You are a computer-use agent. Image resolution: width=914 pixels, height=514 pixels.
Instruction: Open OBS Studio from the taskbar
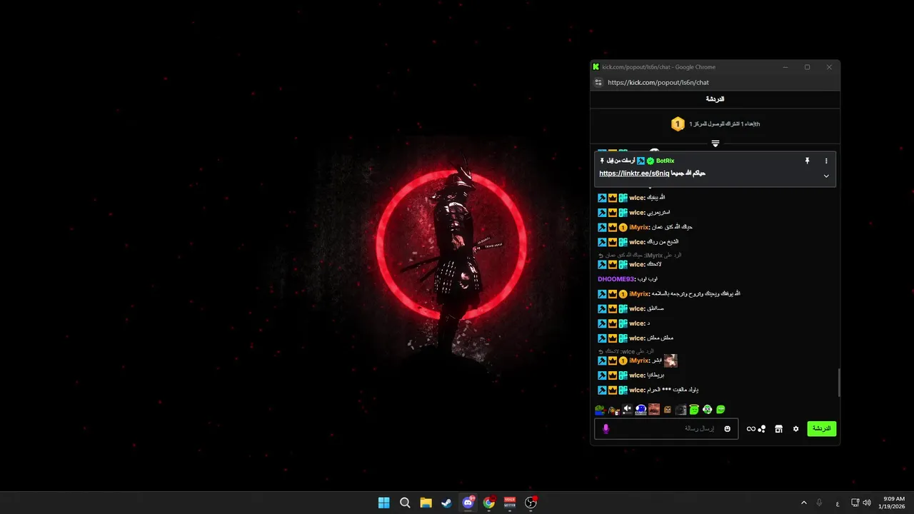[x=531, y=503]
